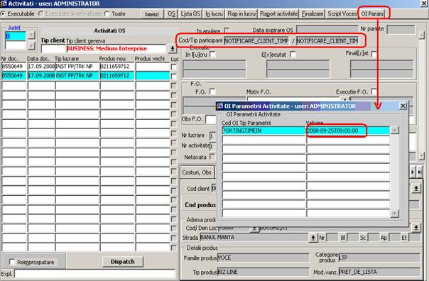Click the OI Parametrii dialog title icon
Screen dimensions: 429x281
(219, 106)
